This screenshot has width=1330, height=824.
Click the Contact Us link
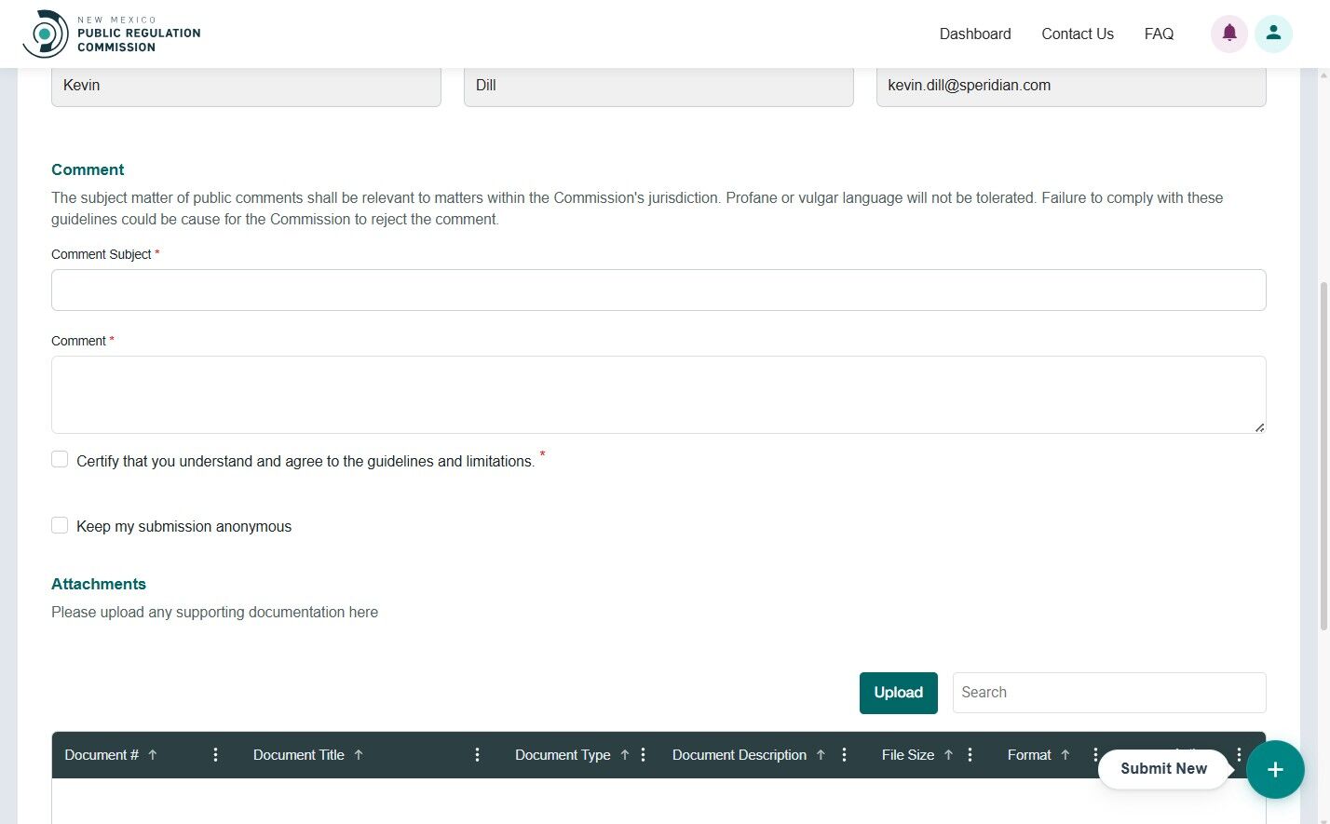(x=1078, y=34)
